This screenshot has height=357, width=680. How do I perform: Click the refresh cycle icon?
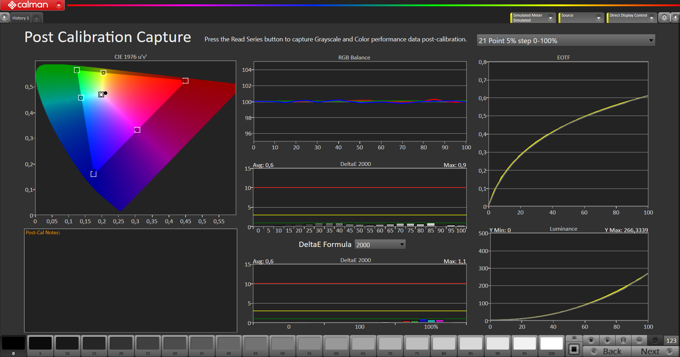click(655, 340)
